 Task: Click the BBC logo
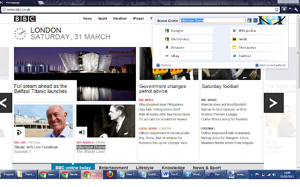click(24, 19)
